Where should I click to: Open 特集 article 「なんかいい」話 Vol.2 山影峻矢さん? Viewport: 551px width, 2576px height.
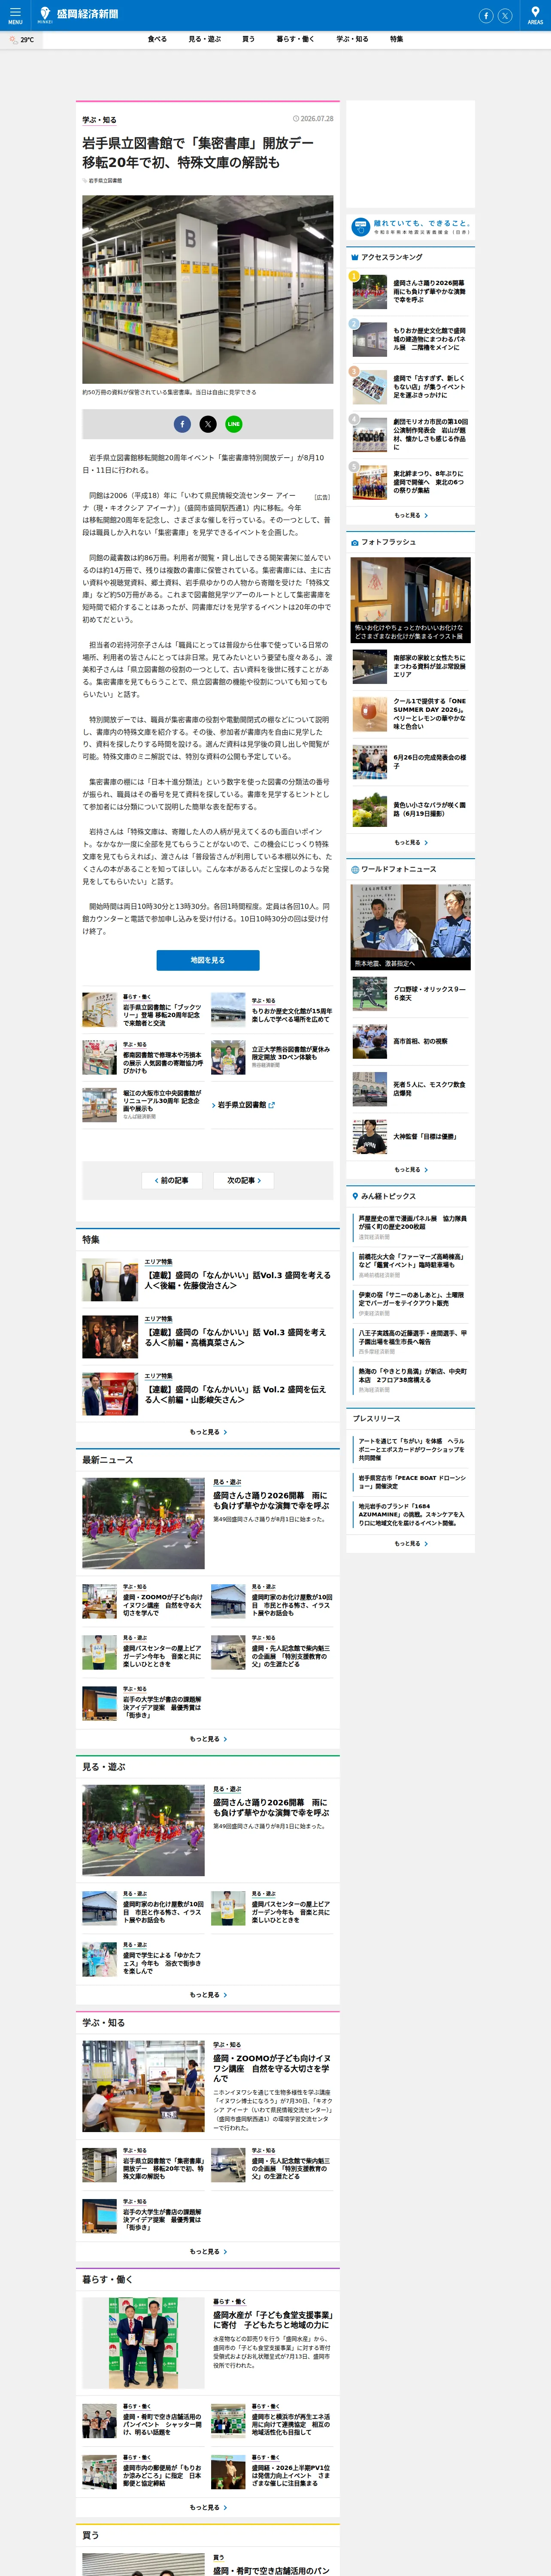point(208,1394)
